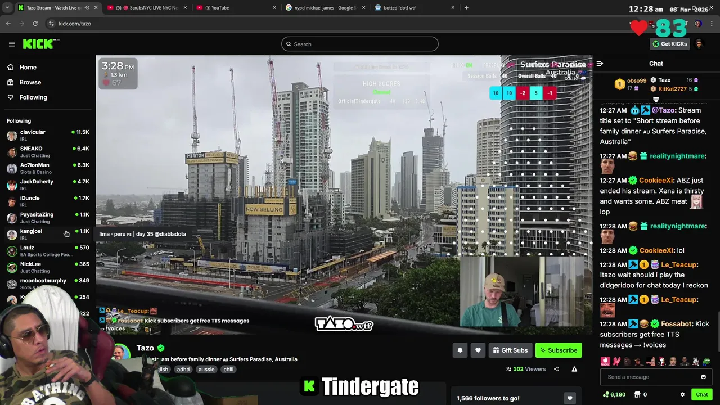
Task: Switch to botted [dot] wtf tab
Action: 413,7
